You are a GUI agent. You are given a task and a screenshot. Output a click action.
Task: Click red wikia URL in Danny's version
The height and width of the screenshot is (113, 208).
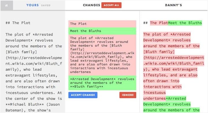[x=174, y=63]
